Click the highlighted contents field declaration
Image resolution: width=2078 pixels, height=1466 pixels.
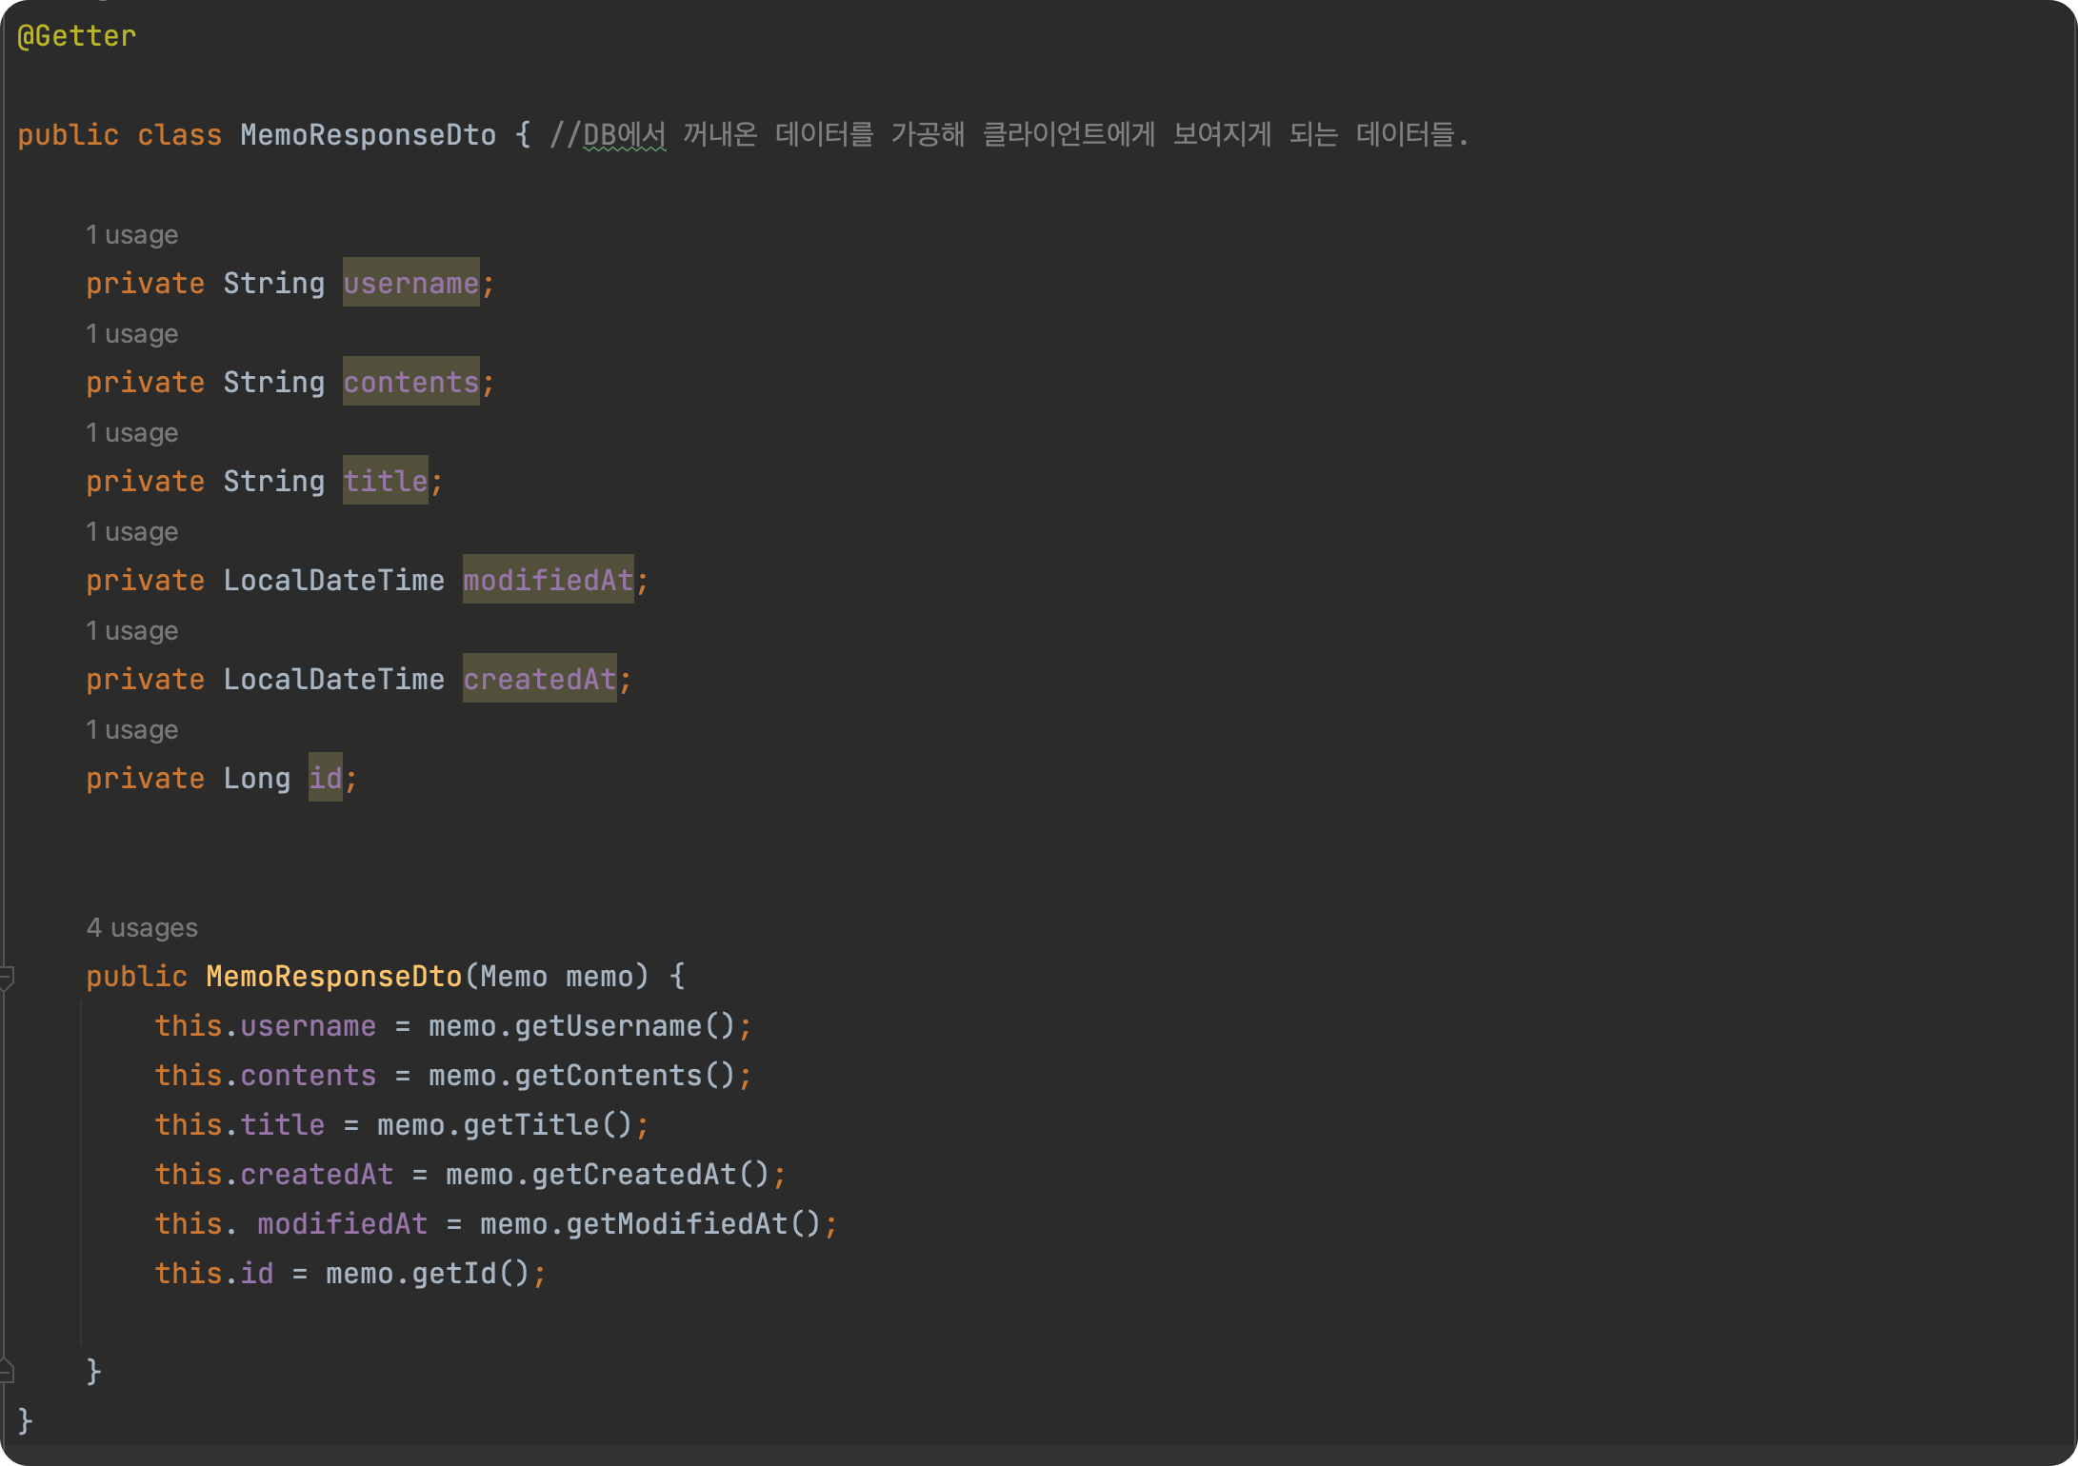(x=410, y=383)
